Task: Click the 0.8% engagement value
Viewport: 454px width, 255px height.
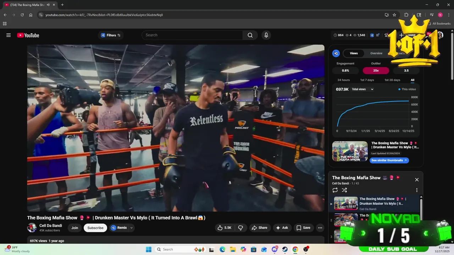Action: [345, 70]
